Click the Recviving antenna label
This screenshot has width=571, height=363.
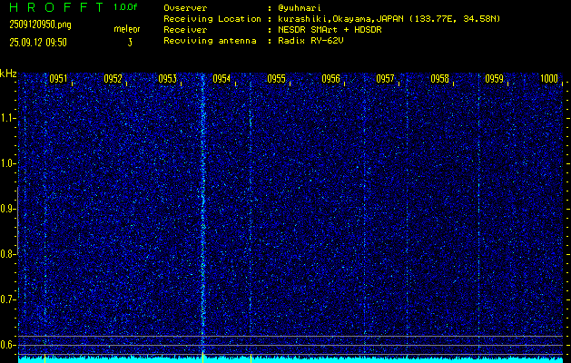tap(210, 41)
